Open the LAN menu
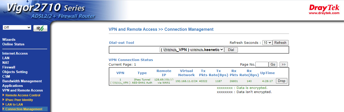 click(x=6, y=58)
